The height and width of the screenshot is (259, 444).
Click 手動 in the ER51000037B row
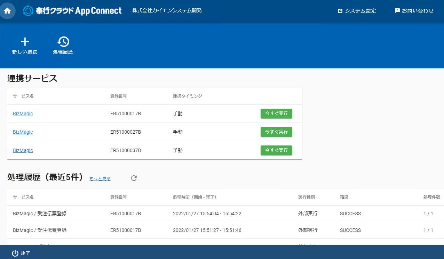pos(178,150)
